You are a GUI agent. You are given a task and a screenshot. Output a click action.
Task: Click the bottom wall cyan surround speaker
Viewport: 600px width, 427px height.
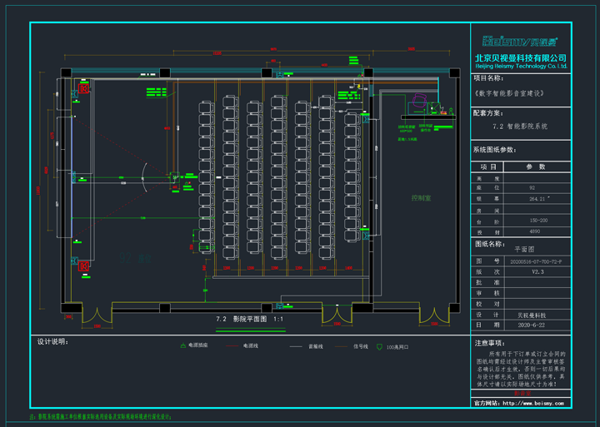click(x=280, y=305)
